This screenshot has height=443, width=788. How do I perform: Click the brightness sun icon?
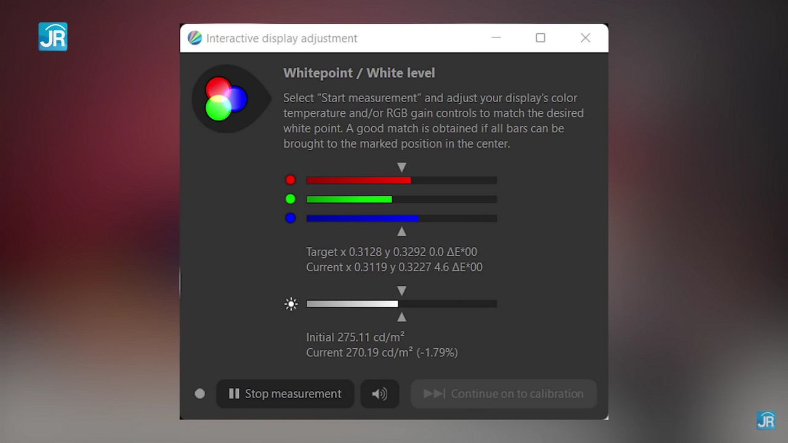291,304
